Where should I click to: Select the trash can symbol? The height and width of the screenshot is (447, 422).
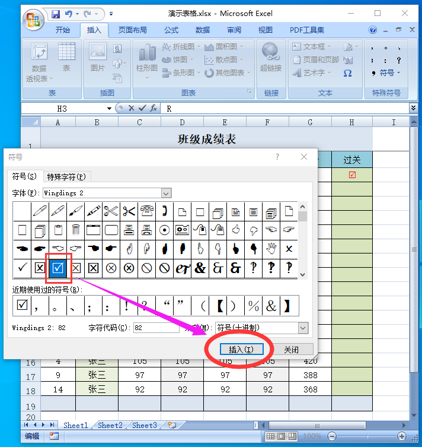point(76,230)
